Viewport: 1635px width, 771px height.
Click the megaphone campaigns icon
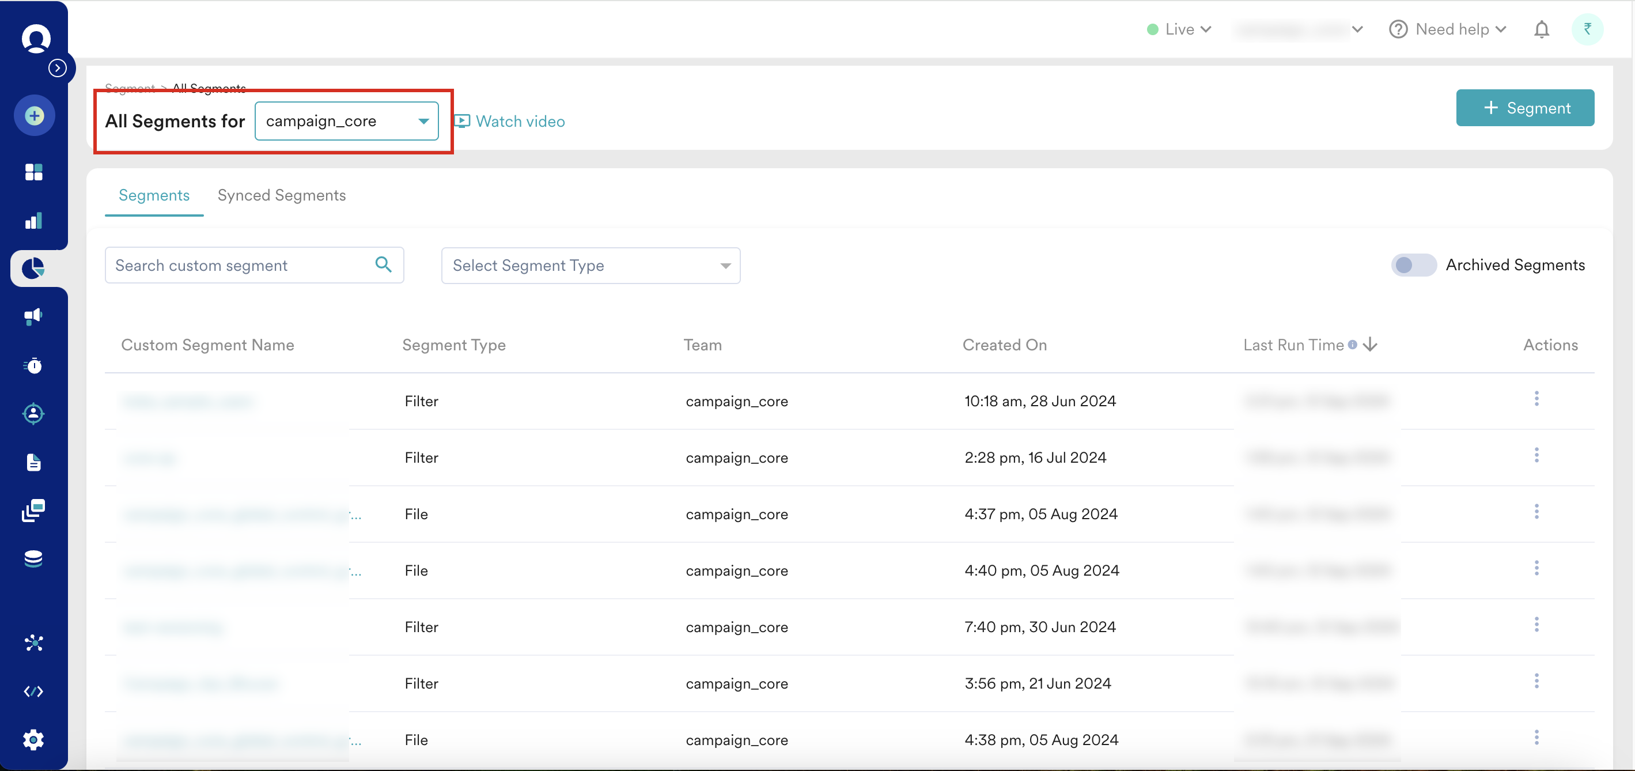coord(33,316)
